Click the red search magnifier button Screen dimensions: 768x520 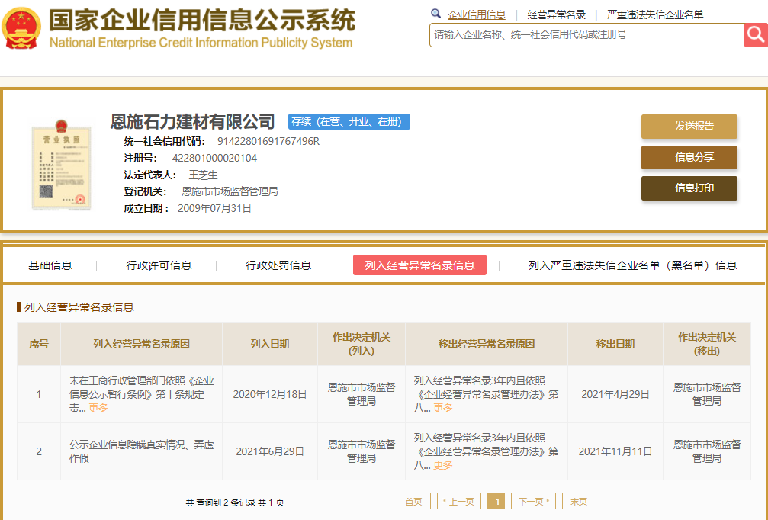[755, 35]
